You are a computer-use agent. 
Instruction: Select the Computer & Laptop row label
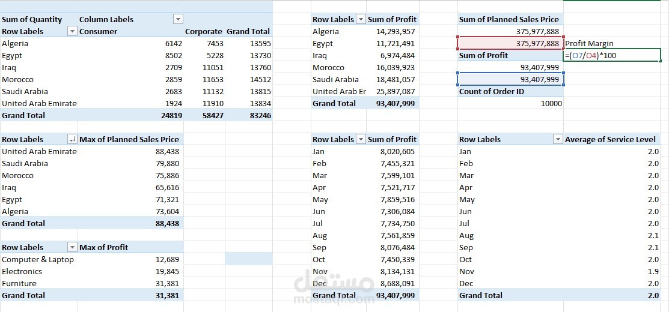click(38, 259)
